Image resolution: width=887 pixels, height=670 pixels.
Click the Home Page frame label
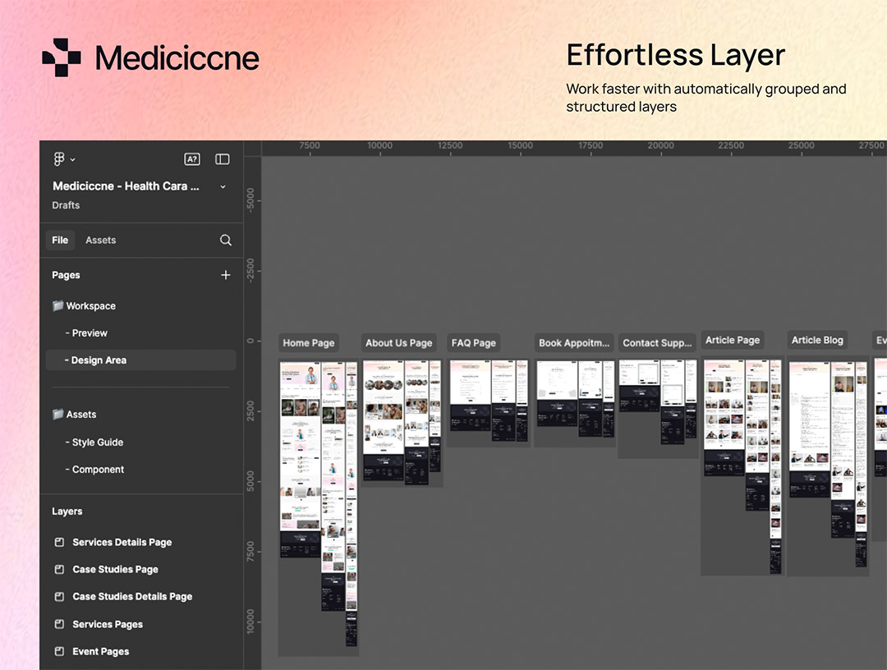point(309,343)
